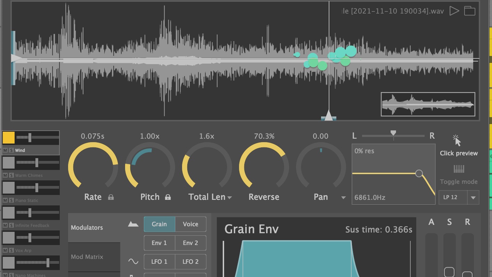Solo the Warm Chimes layer
The width and height of the screenshot is (492, 277).
11,176
